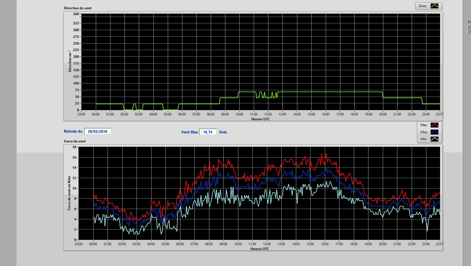Screen dimensions: 471x266
Task: Click the Min legend label
Action: (424, 139)
